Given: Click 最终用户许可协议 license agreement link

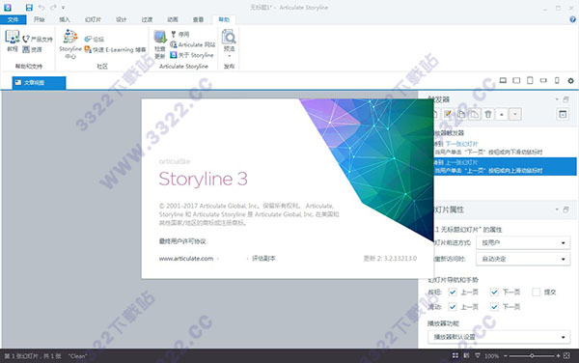Looking at the screenshot, I should tap(182, 241).
